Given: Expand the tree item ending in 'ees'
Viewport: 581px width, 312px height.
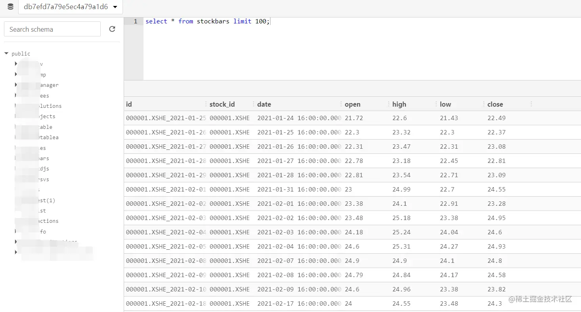Looking at the screenshot, I should (16, 96).
